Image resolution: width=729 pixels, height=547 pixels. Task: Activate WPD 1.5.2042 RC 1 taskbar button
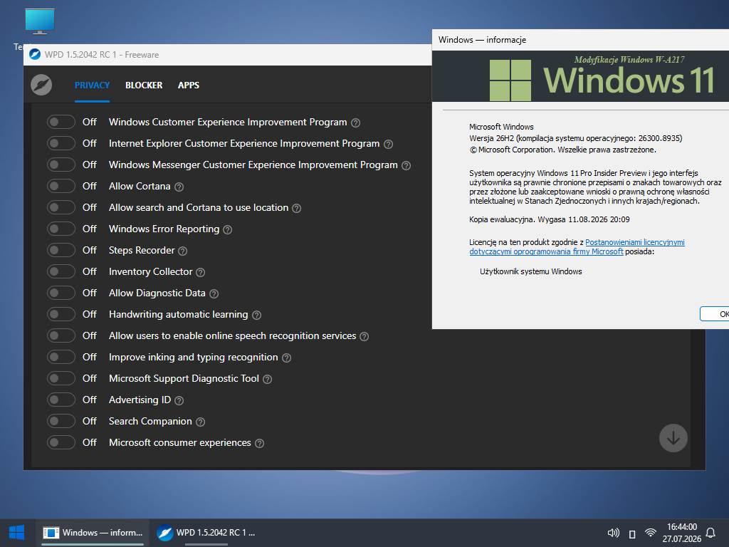(x=206, y=533)
